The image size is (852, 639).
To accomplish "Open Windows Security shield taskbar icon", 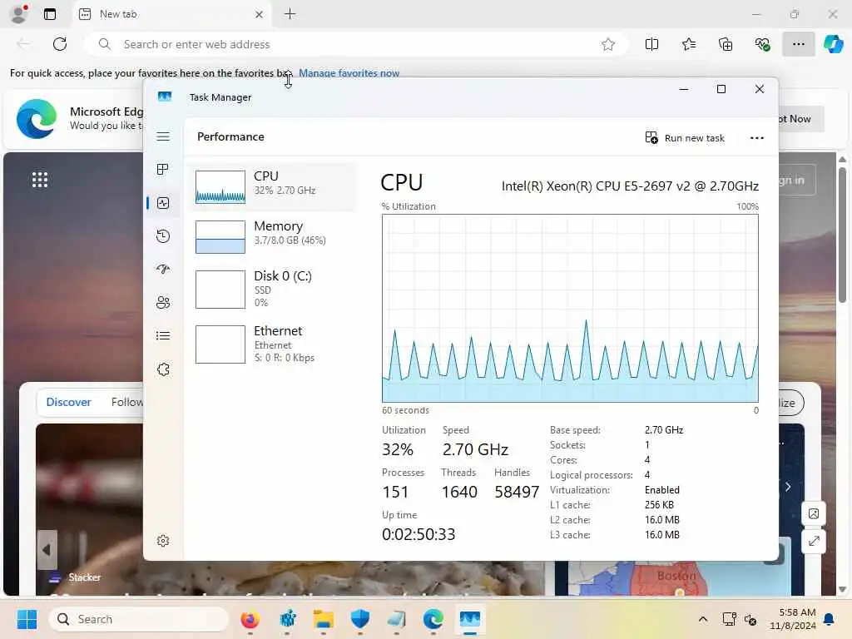I will (x=359, y=619).
